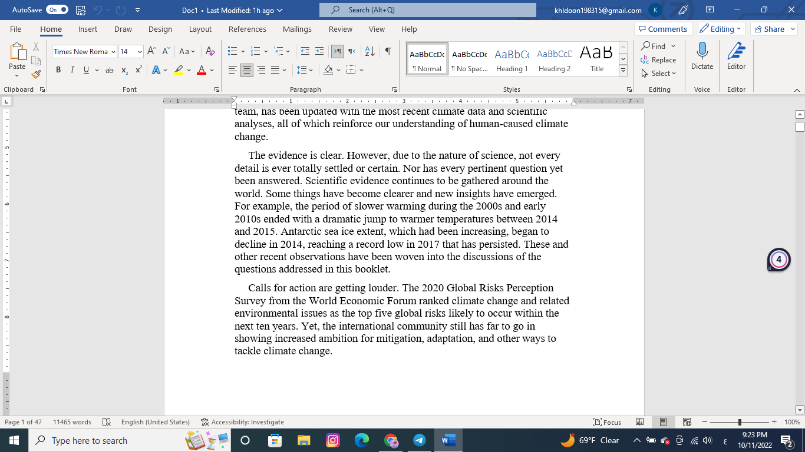Click the Text Highlight Color button

point(179,70)
